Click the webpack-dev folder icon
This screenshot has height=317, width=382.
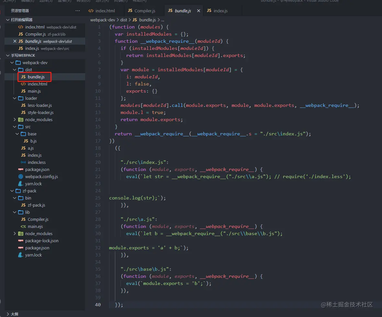(x=18, y=62)
